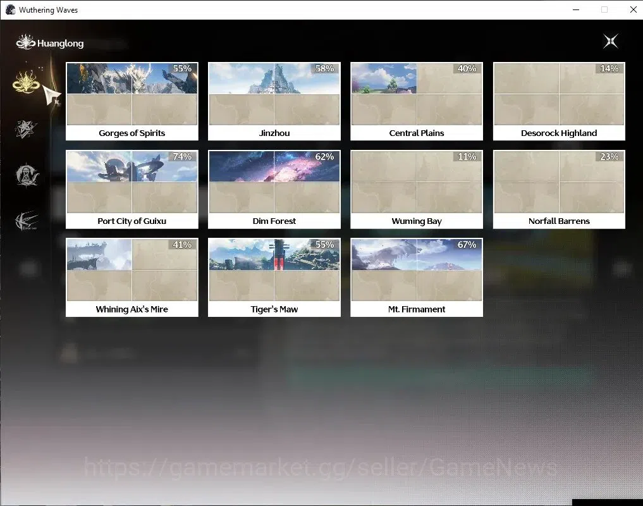The height and width of the screenshot is (506, 643).
Task: Minimize the Wuthering Waves window
Action: click(576, 9)
